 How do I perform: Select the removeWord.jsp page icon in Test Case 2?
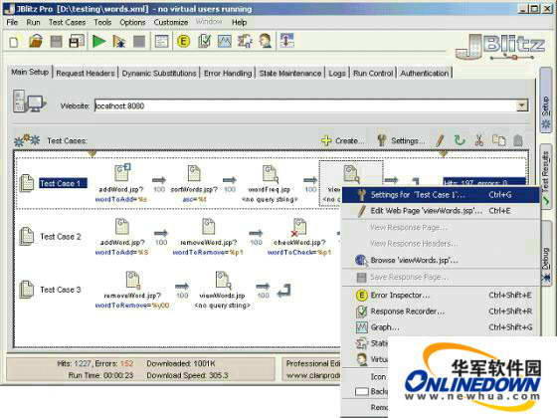point(209,226)
